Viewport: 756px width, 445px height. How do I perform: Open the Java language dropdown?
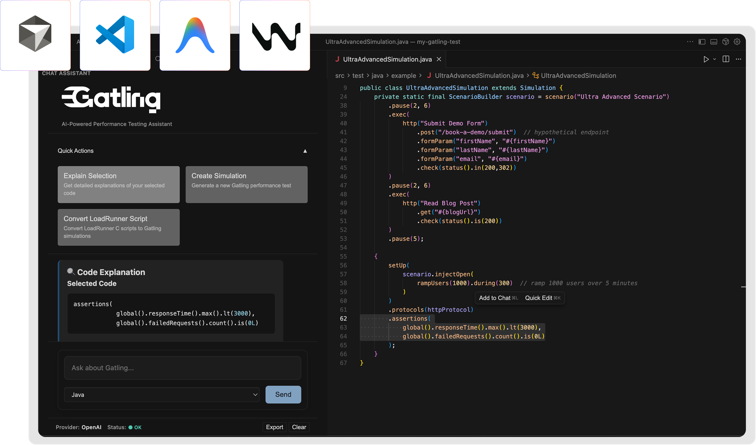pos(161,394)
